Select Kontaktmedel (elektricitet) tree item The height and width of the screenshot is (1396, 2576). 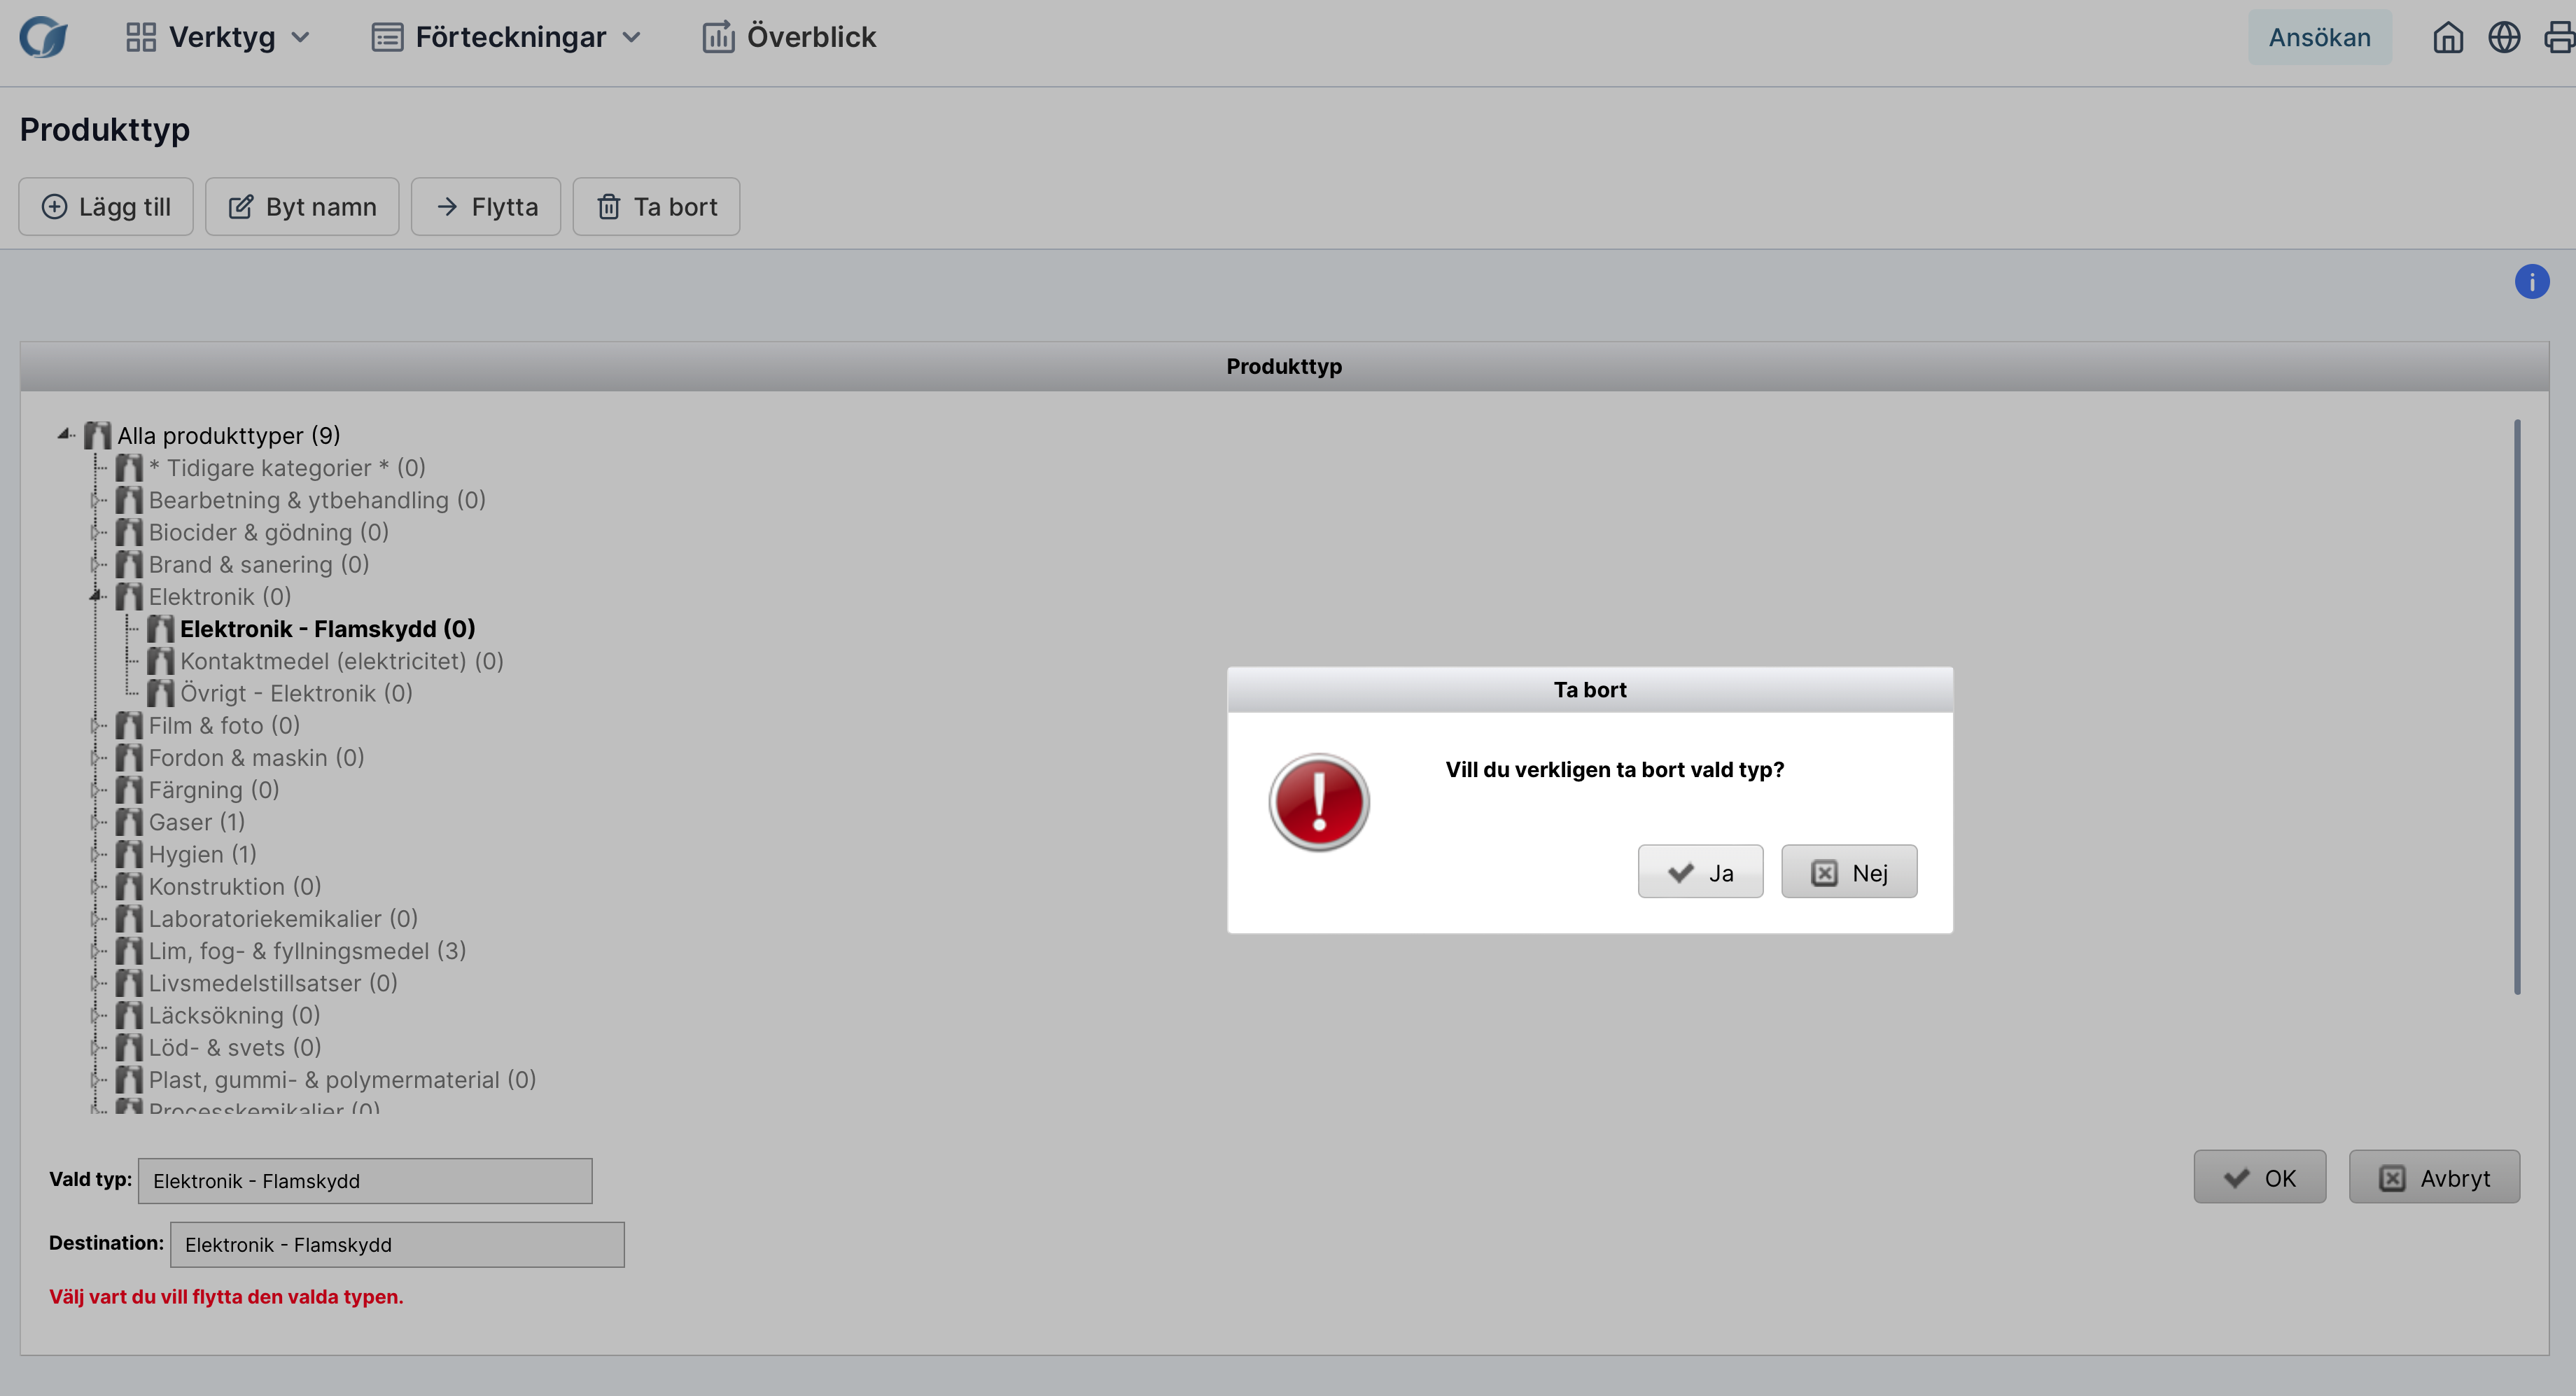point(341,661)
